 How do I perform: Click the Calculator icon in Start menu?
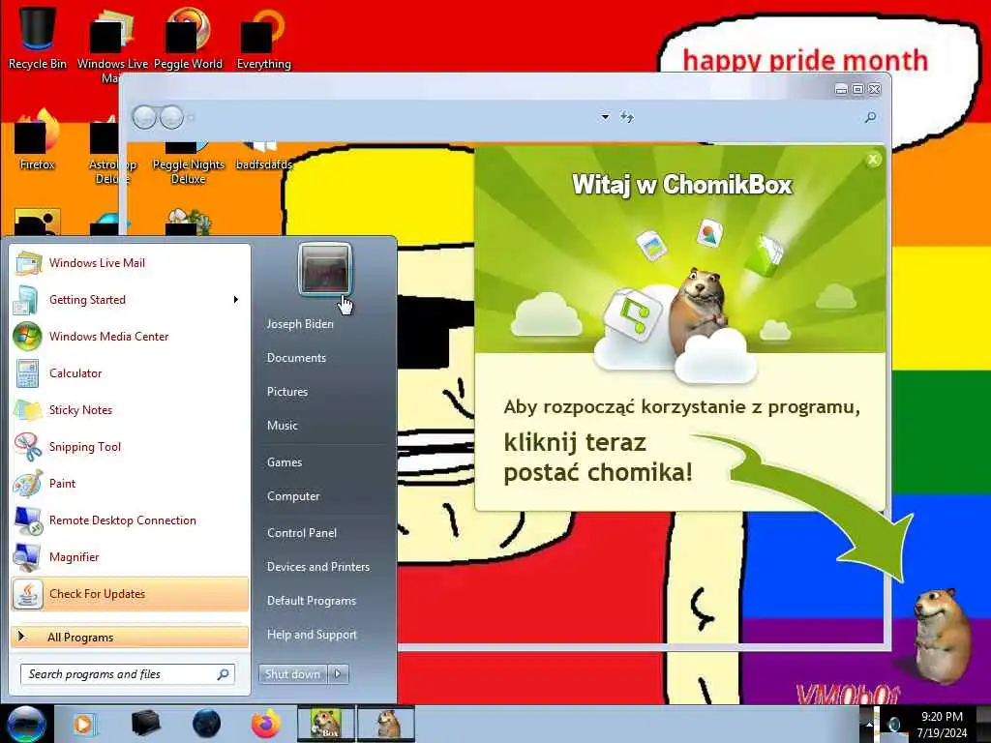pos(28,372)
